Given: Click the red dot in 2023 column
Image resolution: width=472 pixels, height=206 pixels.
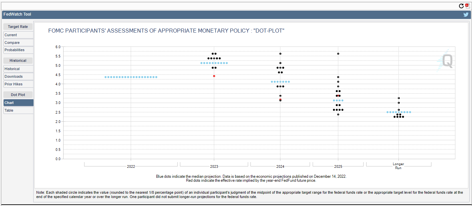Looking at the screenshot, I should (x=214, y=76).
